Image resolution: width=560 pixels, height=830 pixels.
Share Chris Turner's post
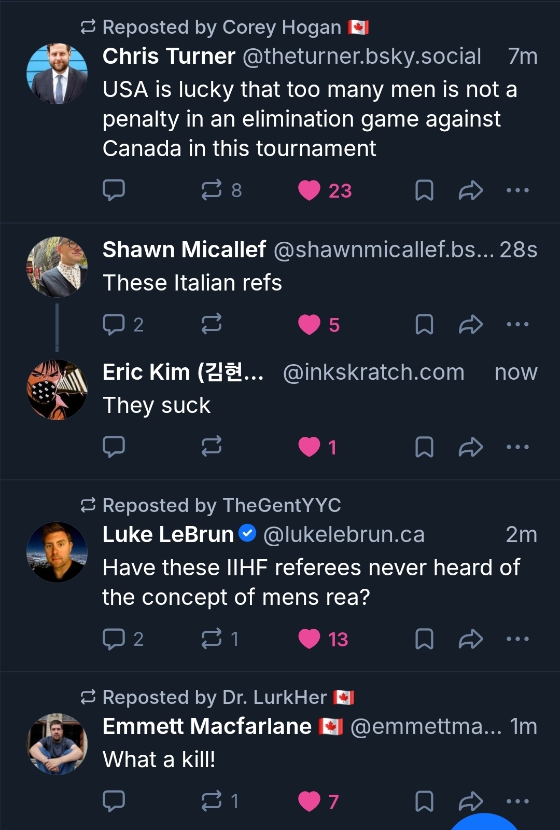470,190
